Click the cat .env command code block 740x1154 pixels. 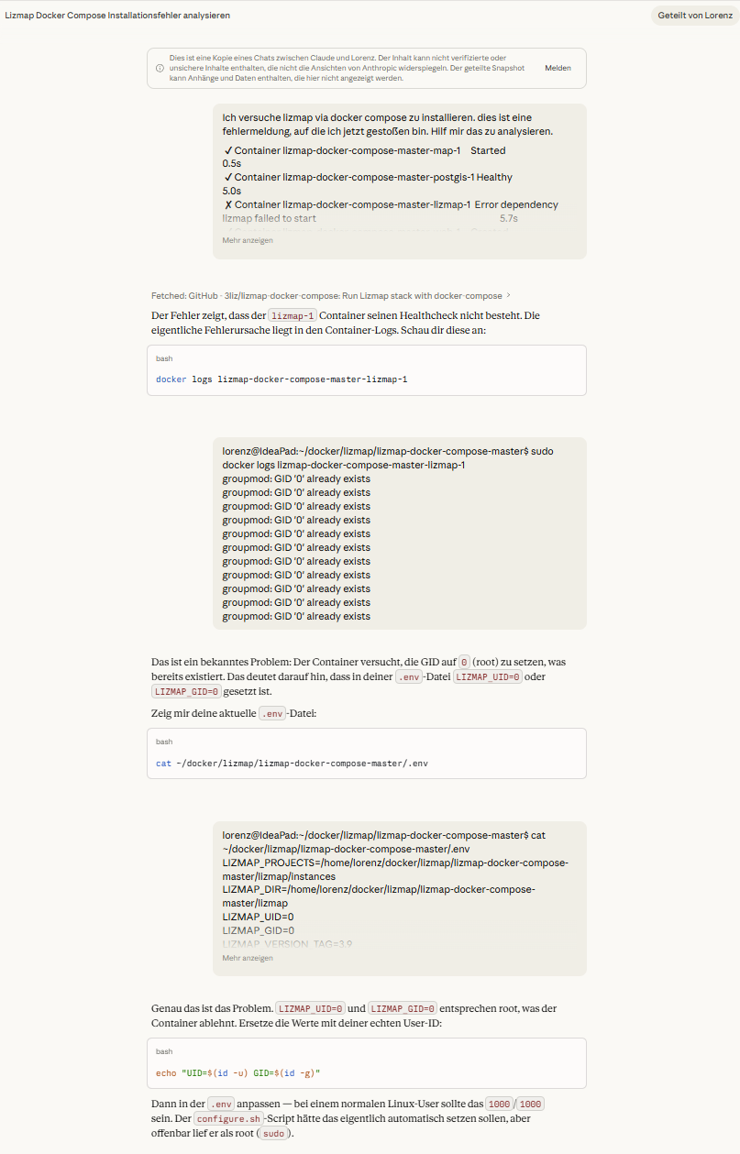367,753
